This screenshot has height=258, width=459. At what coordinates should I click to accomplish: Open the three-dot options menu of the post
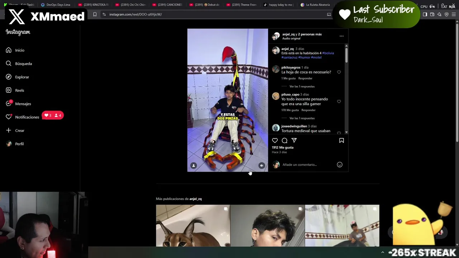(x=341, y=36)
